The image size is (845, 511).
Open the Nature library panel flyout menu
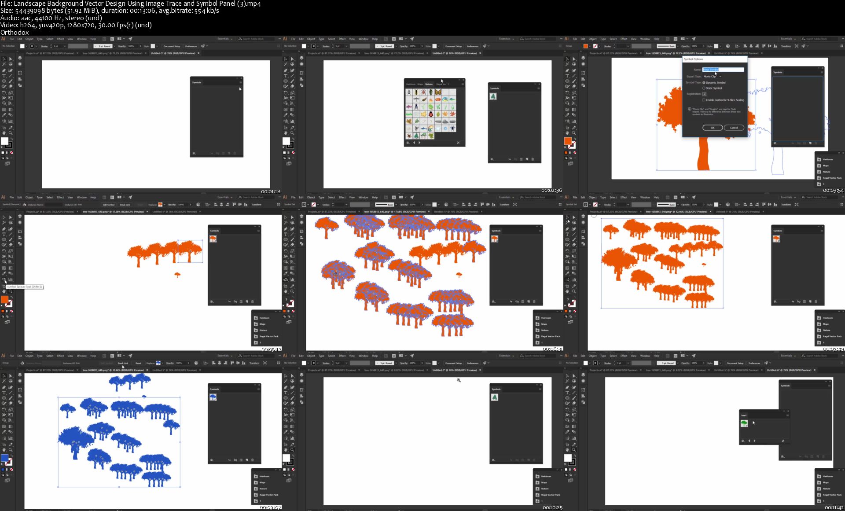click(x=462, y=84)
